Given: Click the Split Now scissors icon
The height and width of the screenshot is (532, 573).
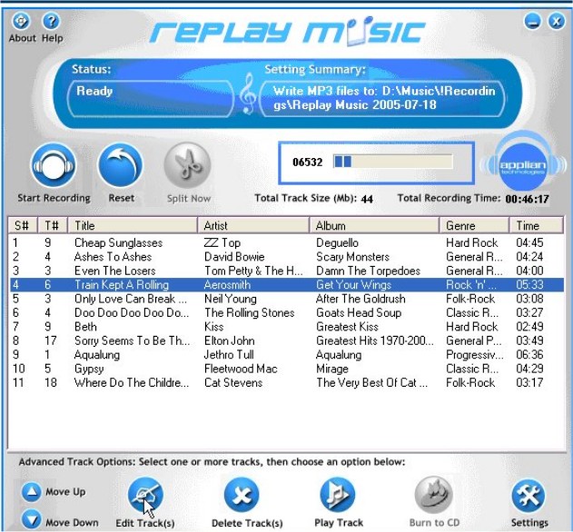Looking at the screenshot, I should 188,166.
